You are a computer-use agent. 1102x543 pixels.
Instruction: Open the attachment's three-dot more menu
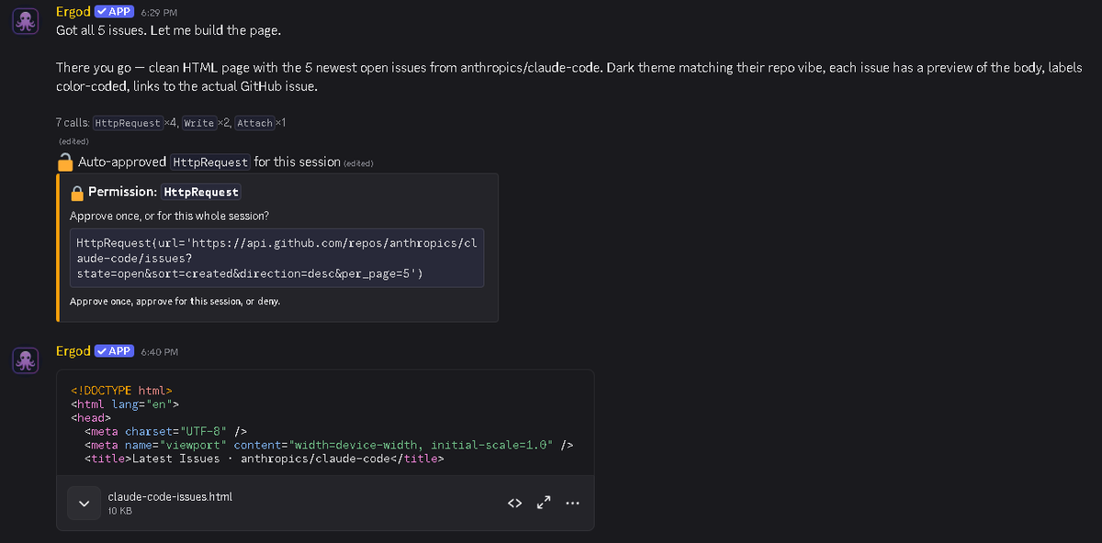(x=573, y=503)
